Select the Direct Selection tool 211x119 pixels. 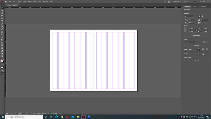point(2,10)
